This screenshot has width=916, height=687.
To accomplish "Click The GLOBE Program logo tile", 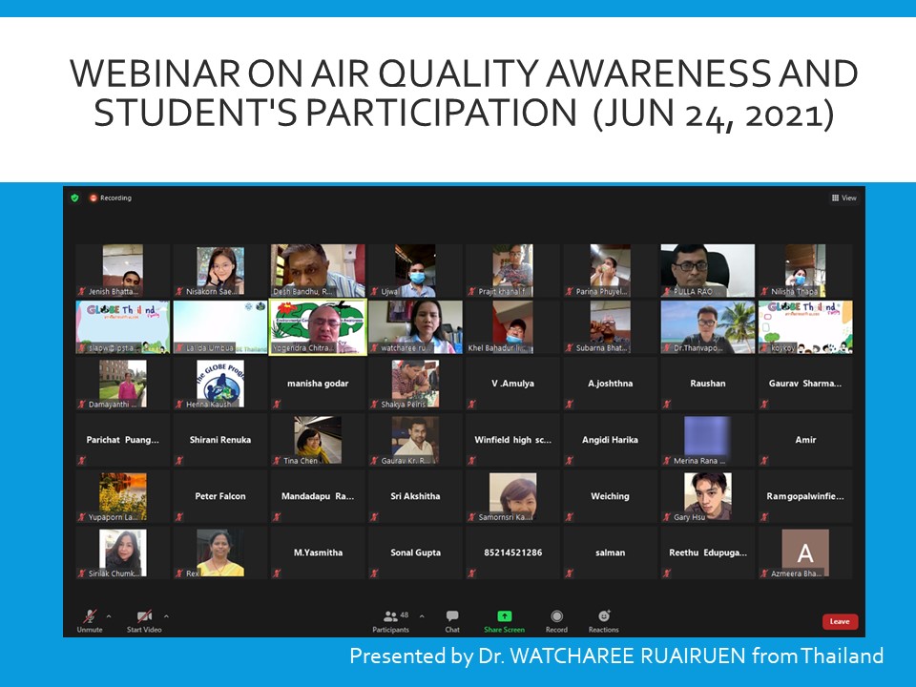I will pos(220,383).
